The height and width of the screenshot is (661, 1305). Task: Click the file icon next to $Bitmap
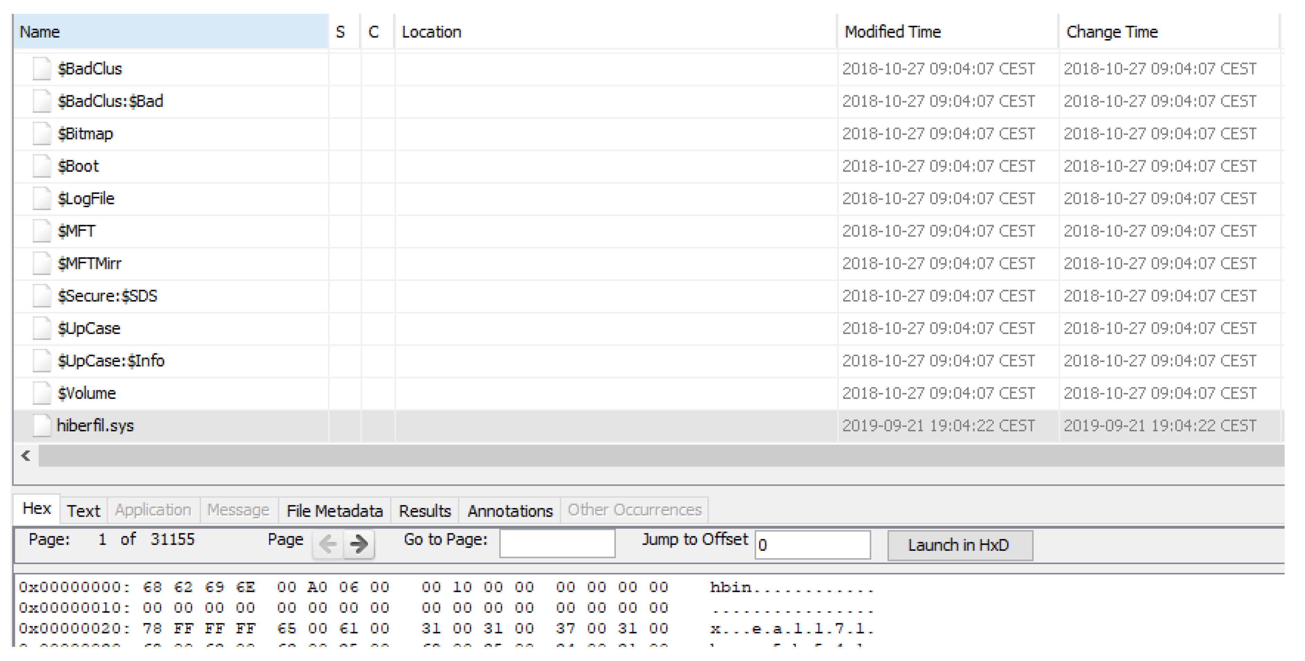click(41, 134)
